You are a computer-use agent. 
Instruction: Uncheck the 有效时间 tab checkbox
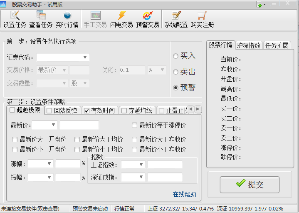pos(87,111)
